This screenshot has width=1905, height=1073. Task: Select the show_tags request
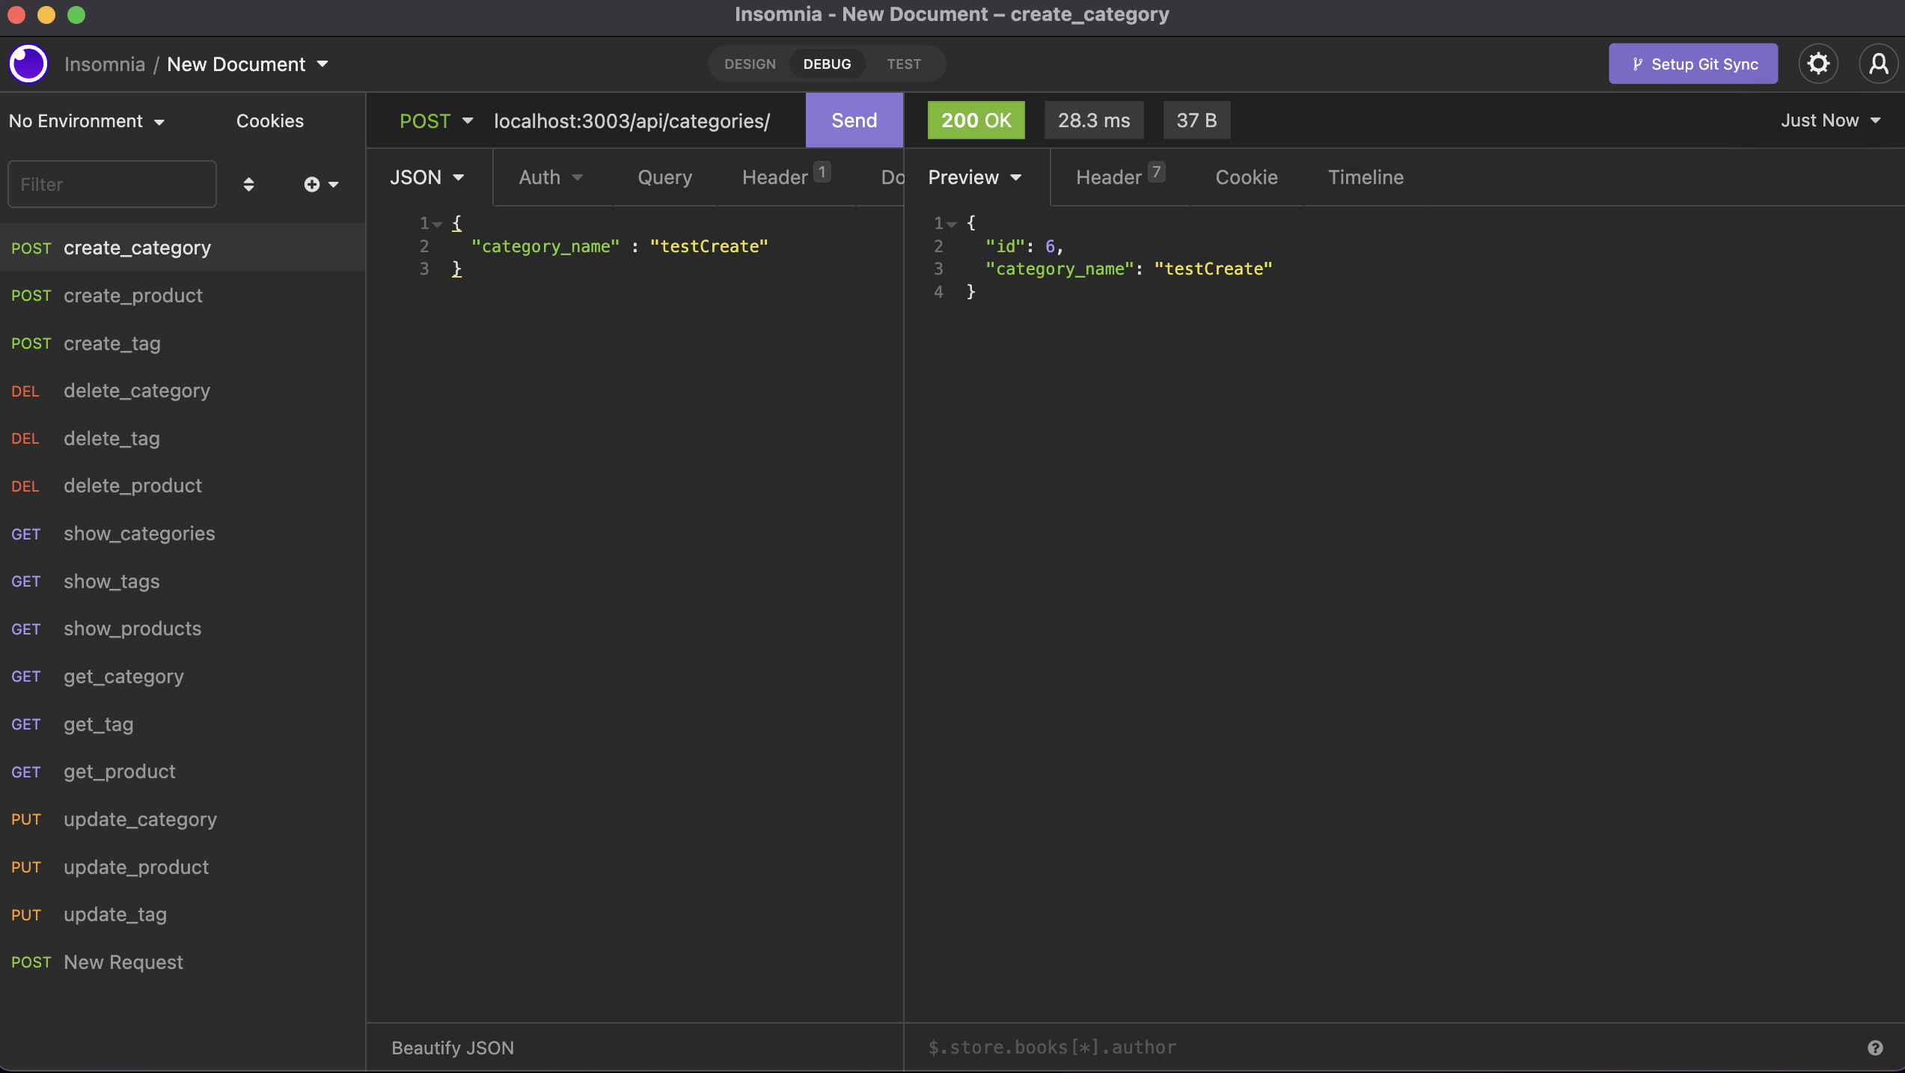[183, 581]
